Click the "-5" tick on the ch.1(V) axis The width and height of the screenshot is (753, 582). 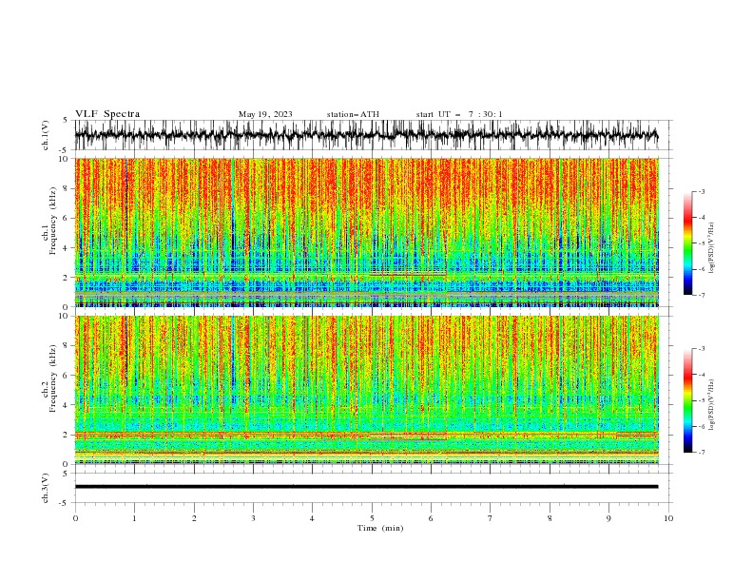[x=65, y=150]
